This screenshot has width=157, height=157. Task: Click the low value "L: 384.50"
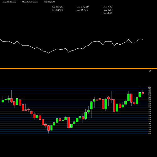pyautogui.click(x=83, y=10)
